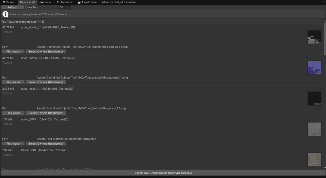Export CSV to SceneHeavyReport.csv
326x178 pixels.
163,173
